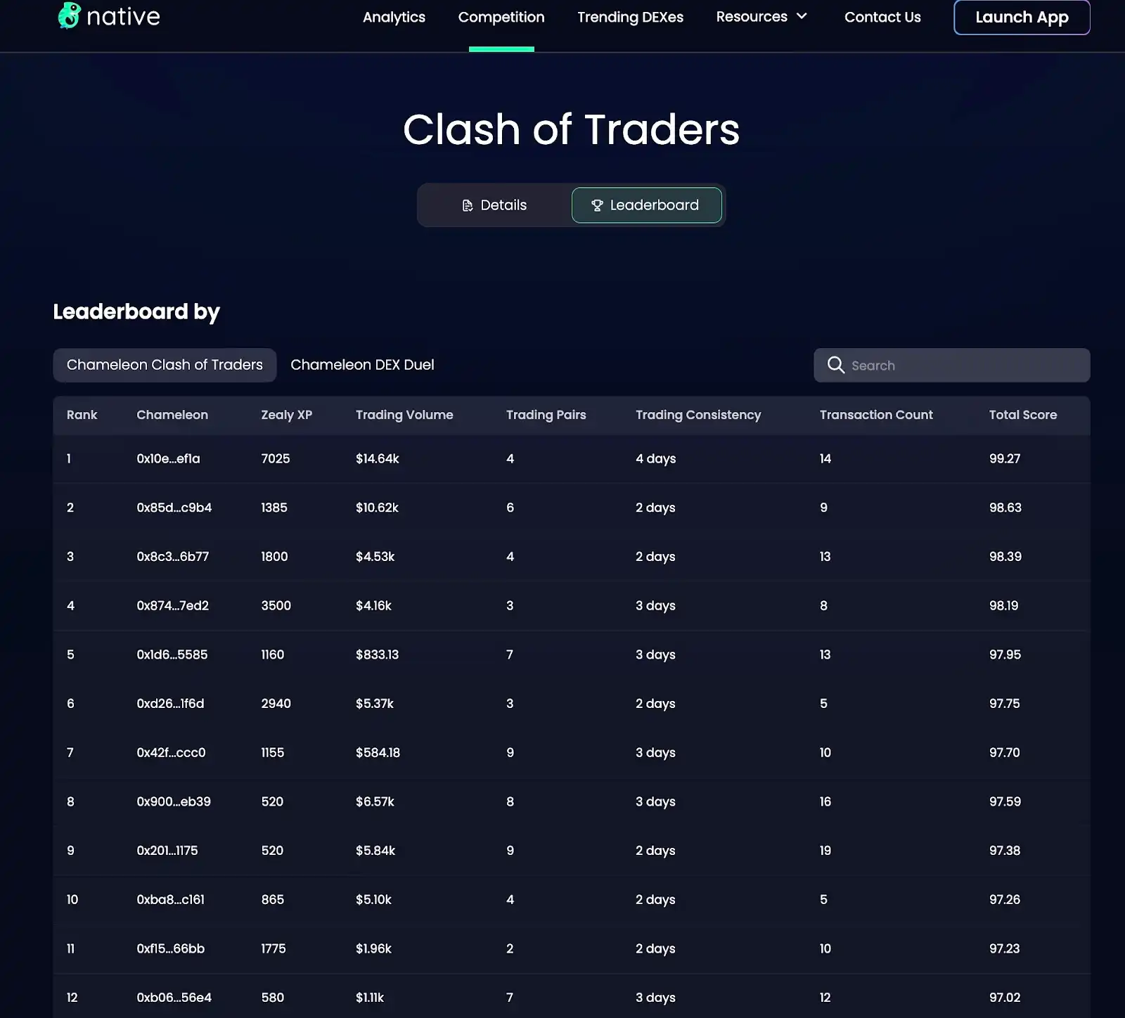Select address 0x900...eb39
This screenshot has height=1018, width=1125.
pyautogui.click(x=174, y=801)
